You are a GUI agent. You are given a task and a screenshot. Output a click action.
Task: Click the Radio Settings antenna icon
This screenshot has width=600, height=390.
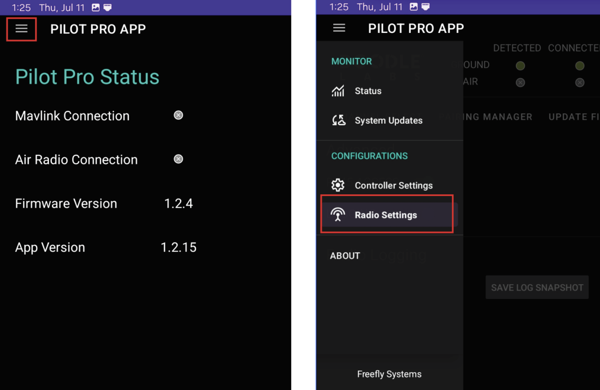[338, 215]
